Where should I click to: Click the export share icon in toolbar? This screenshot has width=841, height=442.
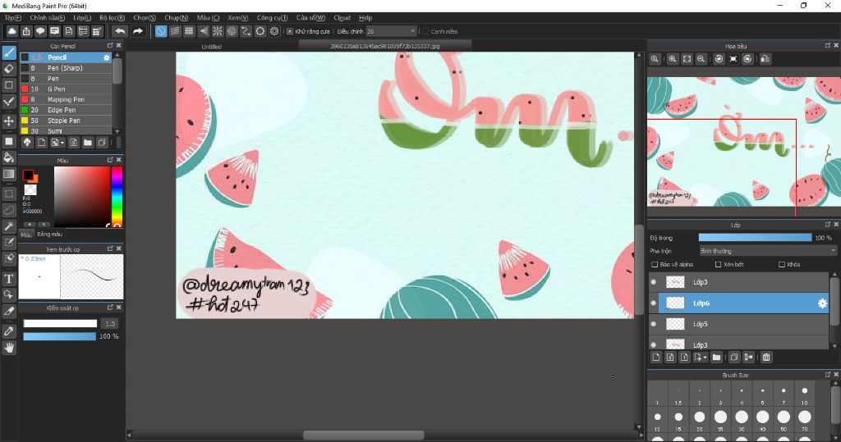pos(26,31)
